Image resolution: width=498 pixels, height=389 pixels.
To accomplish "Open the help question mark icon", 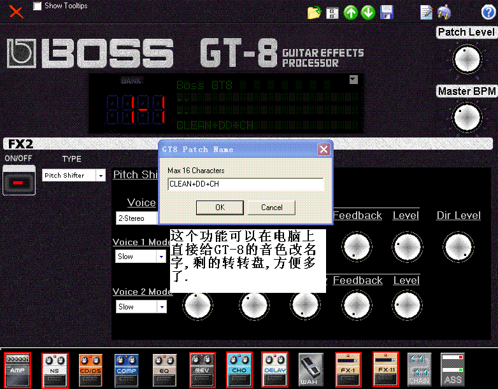I will [x=488, y=11].
